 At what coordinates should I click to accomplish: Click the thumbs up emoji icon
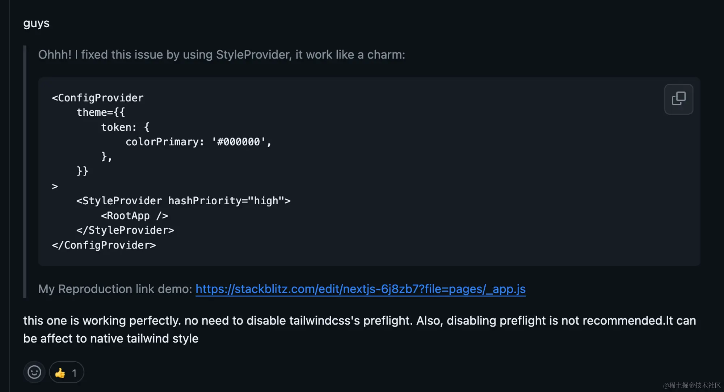tap(60, 372)
